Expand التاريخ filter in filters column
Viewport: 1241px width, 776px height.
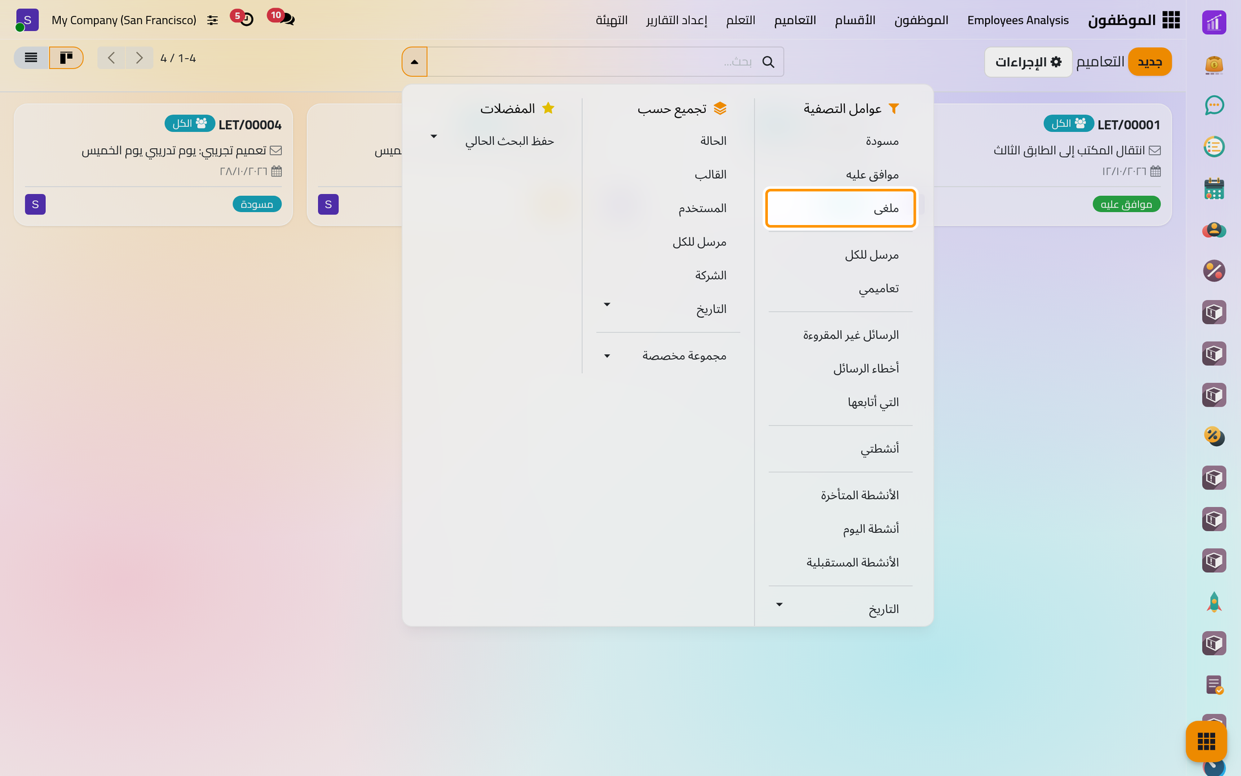840,609
